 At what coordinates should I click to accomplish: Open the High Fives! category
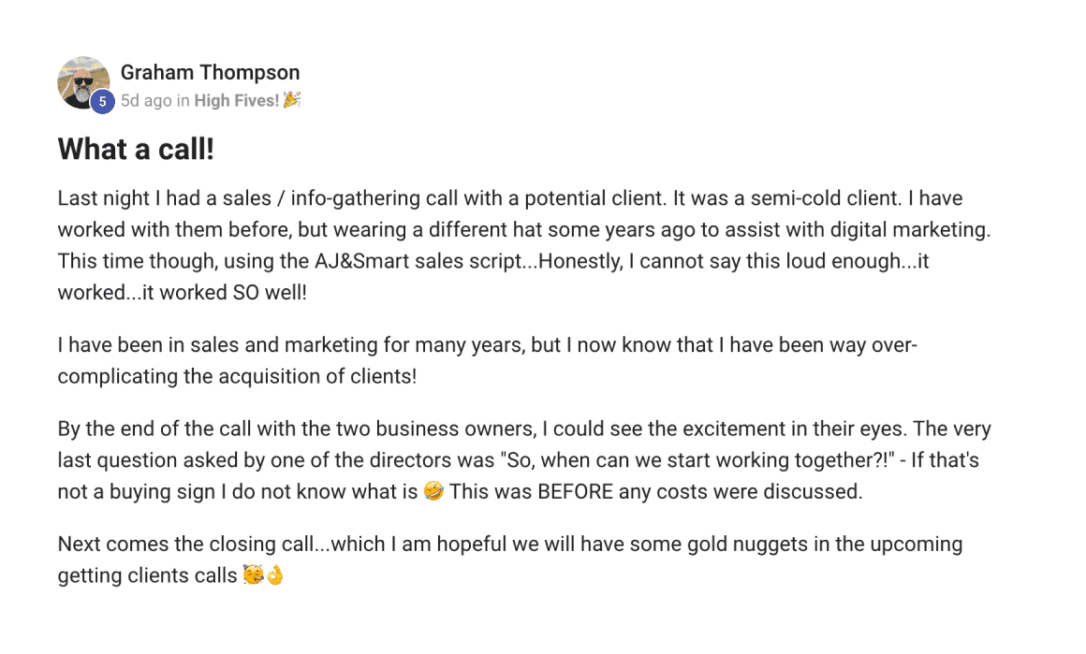coord(236,101)
